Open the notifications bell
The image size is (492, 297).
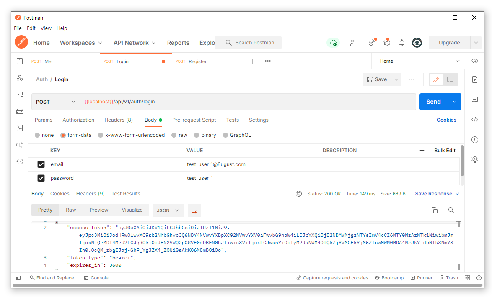(401, 43)
